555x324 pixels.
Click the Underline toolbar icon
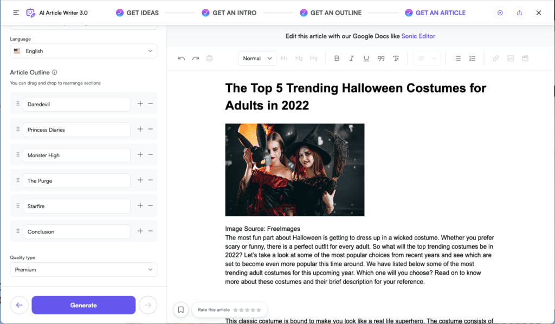tap(366, 59)
